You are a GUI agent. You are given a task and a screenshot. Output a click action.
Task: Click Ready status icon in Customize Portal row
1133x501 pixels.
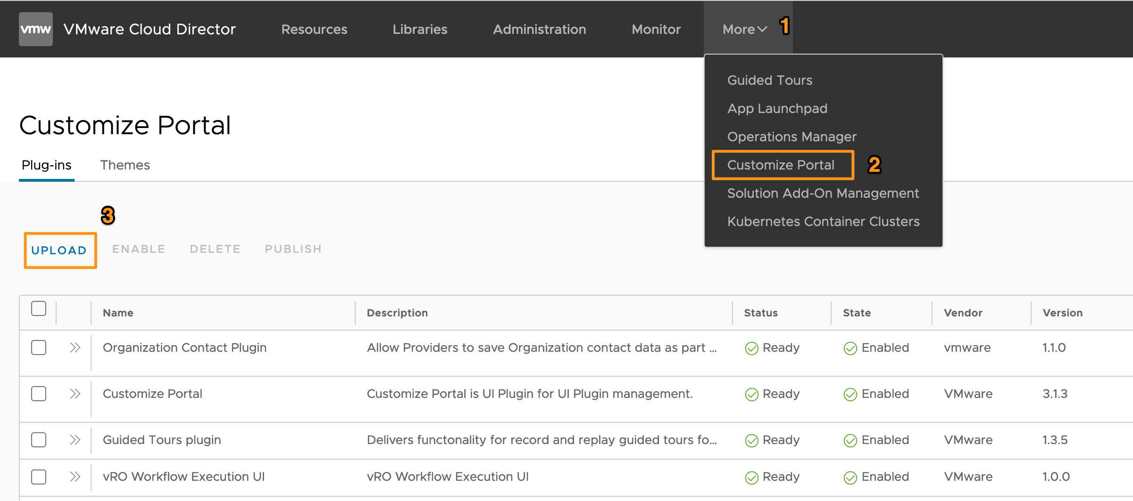(751, 394)
